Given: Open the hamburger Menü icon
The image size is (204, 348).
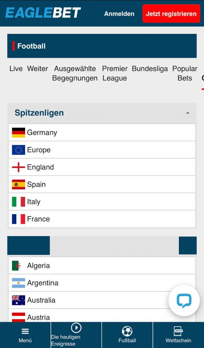Looking at the screenshot, I should [25, 331].
